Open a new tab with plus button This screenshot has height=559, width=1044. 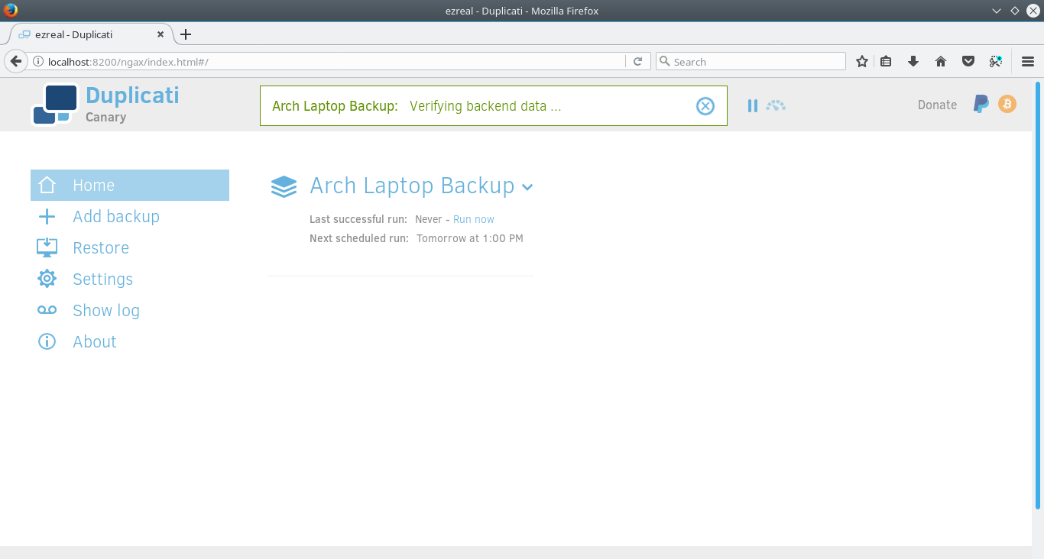point(186,34)
